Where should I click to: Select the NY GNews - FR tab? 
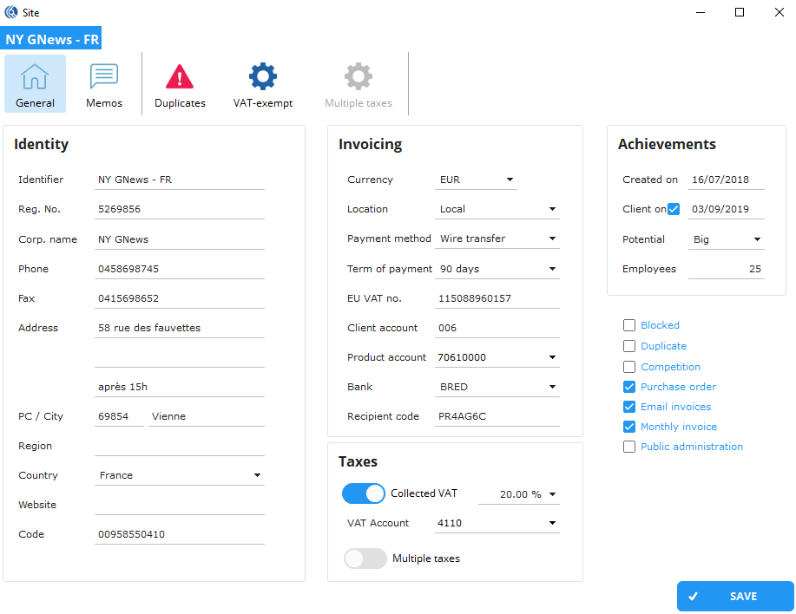[51, 38]
